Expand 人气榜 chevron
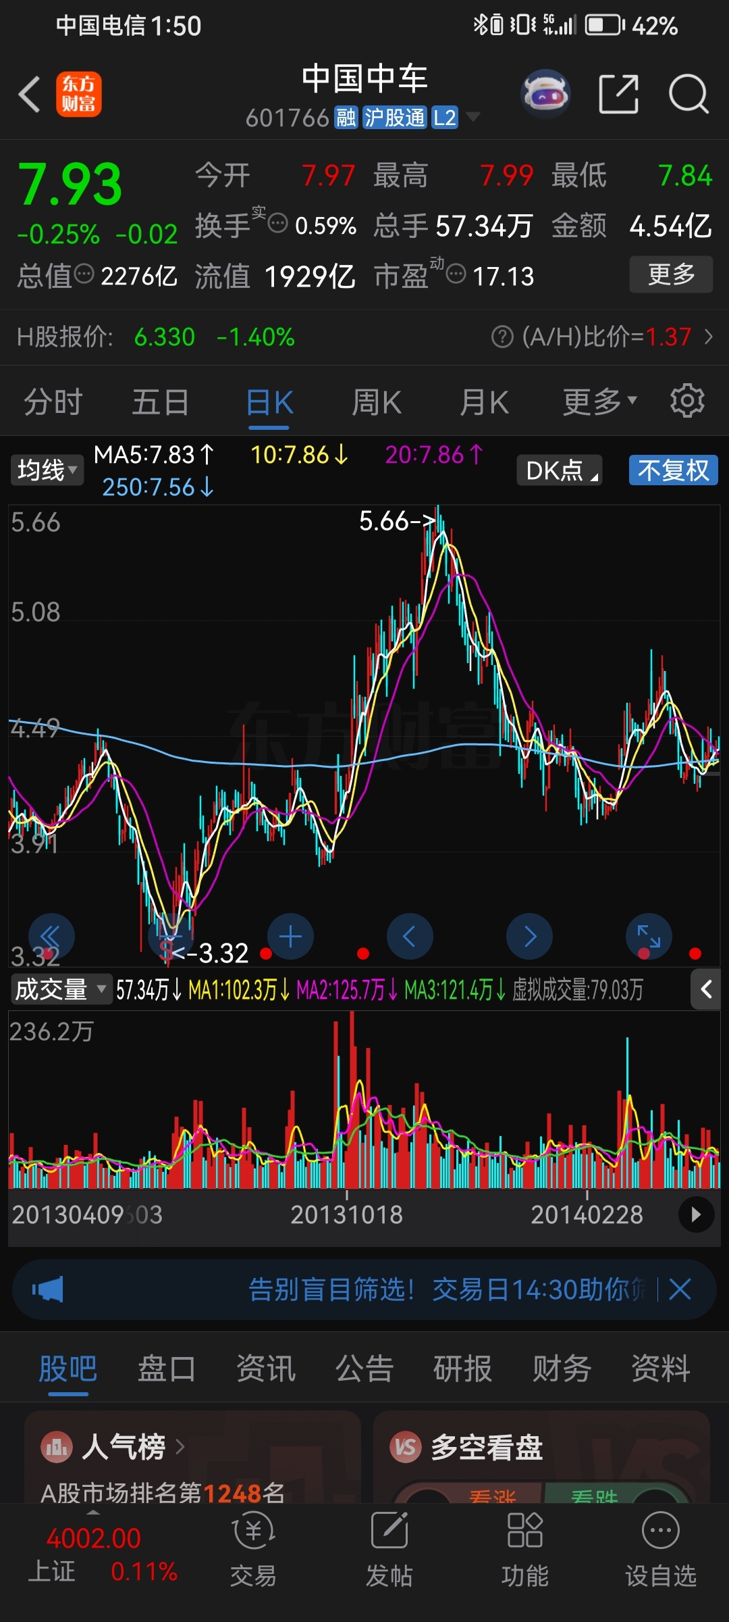The image size is (729, 1622). coord(180,1446)
